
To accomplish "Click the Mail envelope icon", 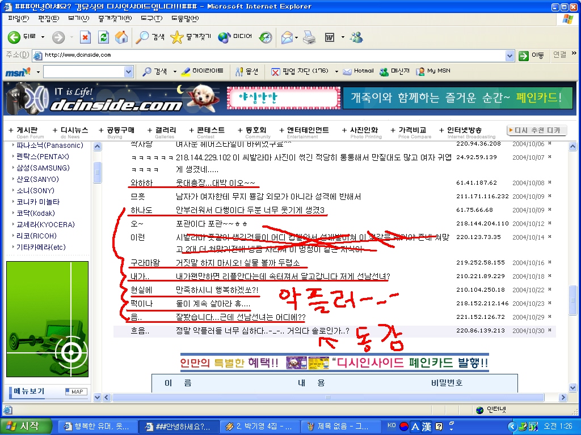I will click(287, 37).
